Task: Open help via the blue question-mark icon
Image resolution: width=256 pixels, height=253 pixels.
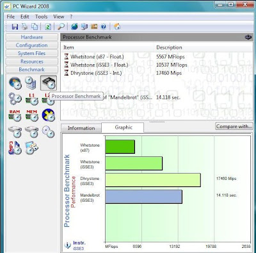Action: 104,27
